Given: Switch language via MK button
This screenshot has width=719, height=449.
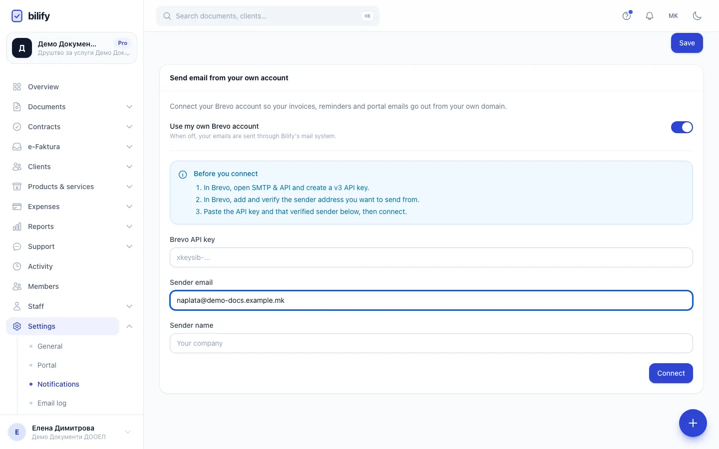Looking at the screenshot, I should [x=674, y=16].
